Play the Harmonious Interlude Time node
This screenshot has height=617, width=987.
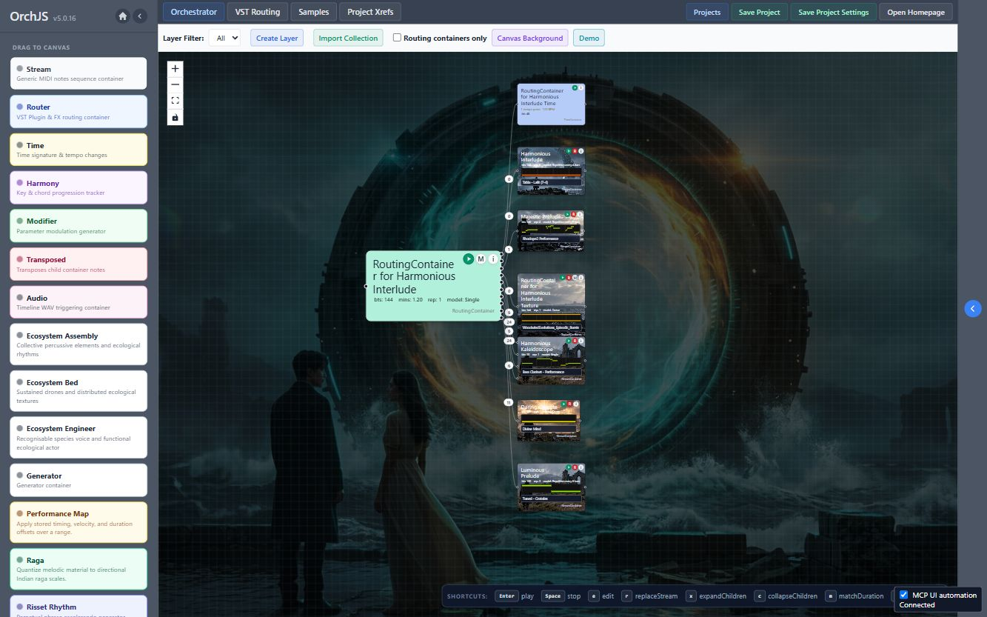(x=575, y=88)
